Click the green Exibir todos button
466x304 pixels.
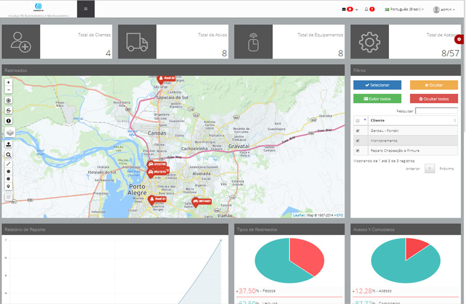tap(377, 99)
